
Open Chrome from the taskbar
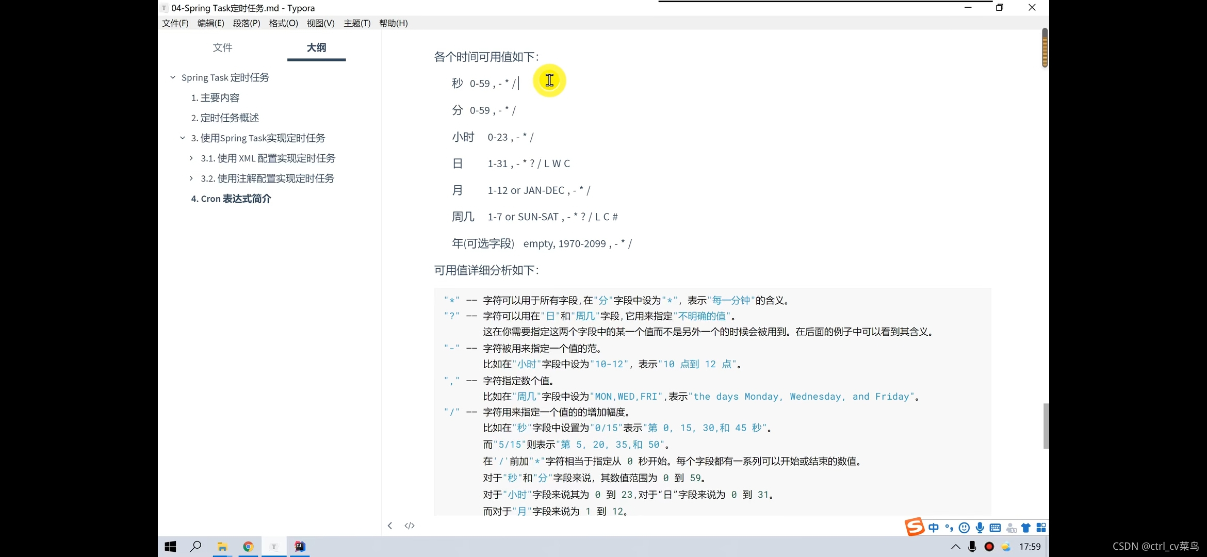[248, 547]
